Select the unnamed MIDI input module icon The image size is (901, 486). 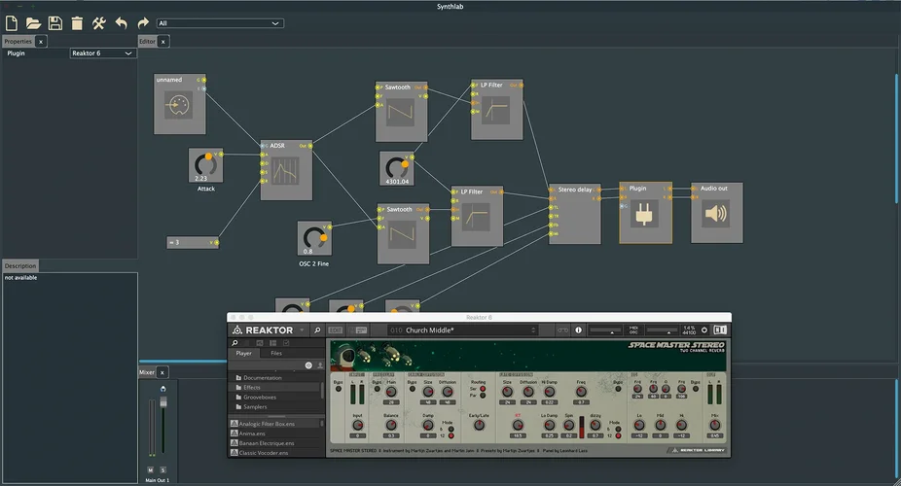pyautogui.click(x=179, y=105)
